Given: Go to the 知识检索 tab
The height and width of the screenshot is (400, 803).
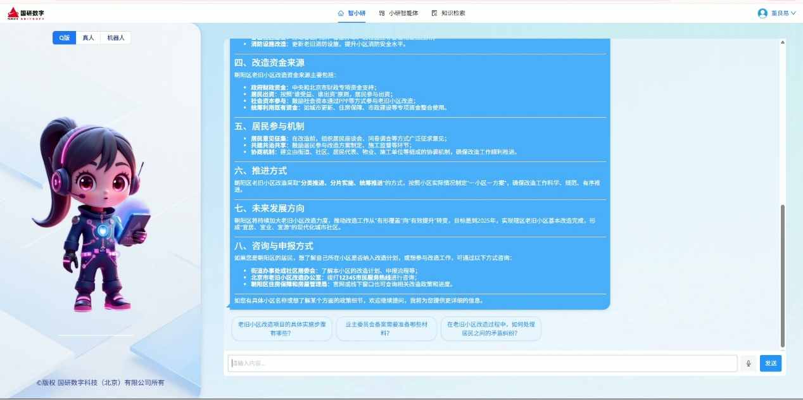Looking at the screenshot, I should pos(453,13).
